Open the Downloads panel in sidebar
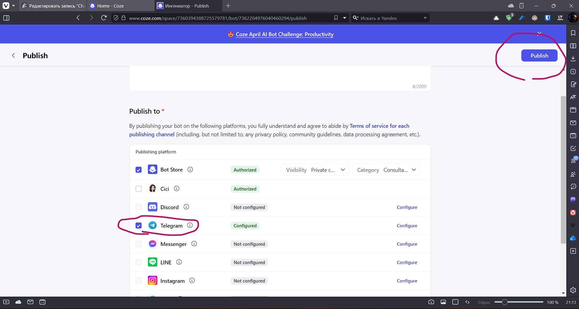The width and height of the screenshot is (579, 309). 573,58
